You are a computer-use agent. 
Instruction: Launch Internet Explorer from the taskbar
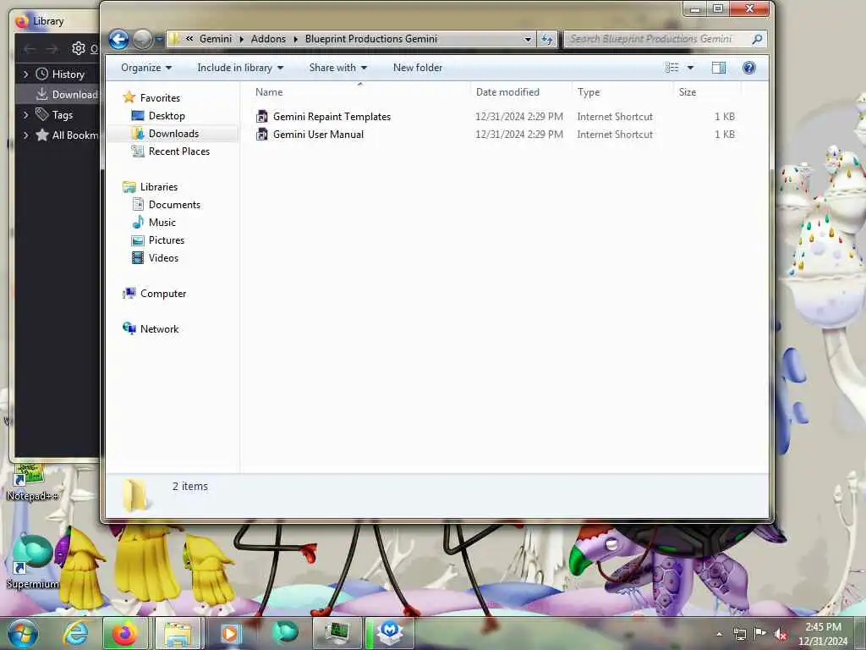75,633
